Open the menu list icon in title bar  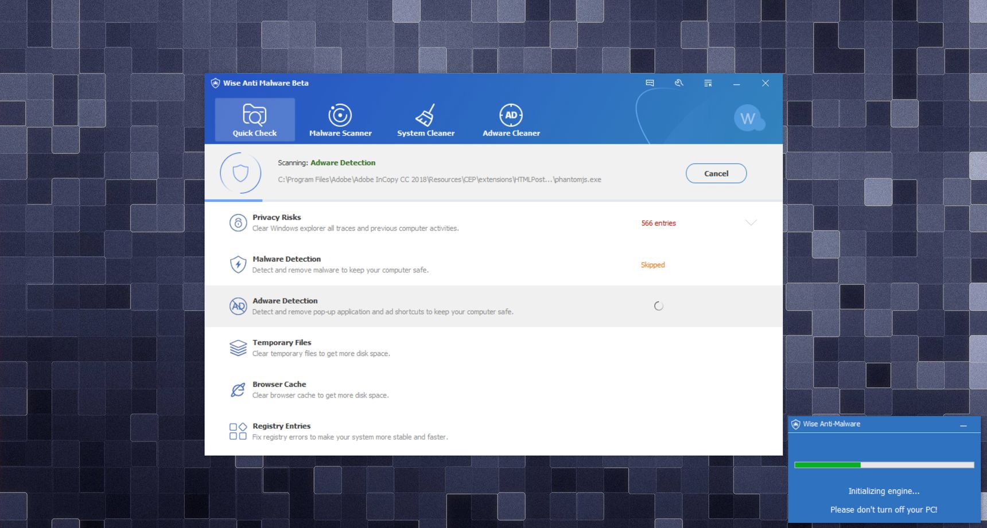[x=708, y=83]
